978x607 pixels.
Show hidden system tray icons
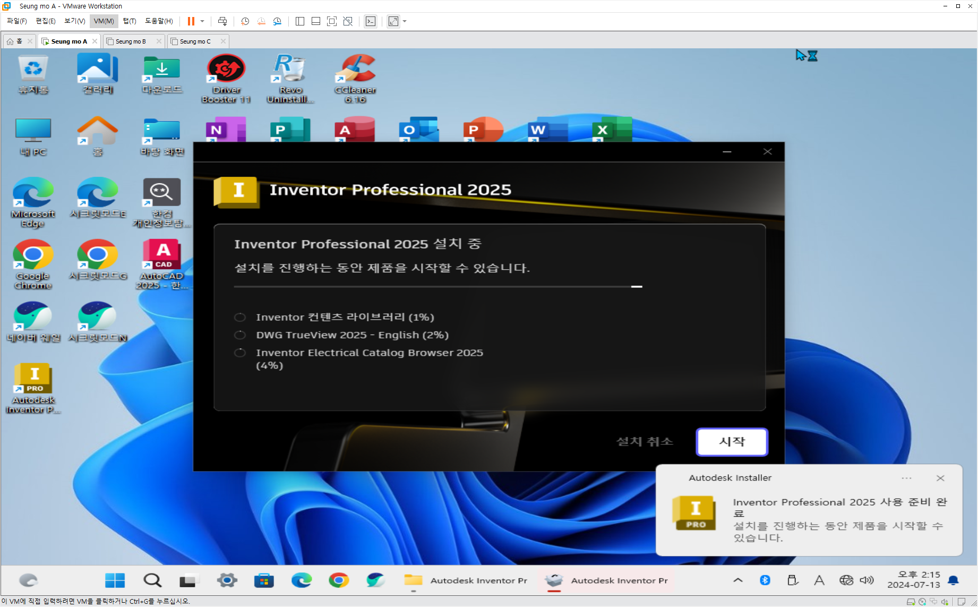[x=738, y=580]
